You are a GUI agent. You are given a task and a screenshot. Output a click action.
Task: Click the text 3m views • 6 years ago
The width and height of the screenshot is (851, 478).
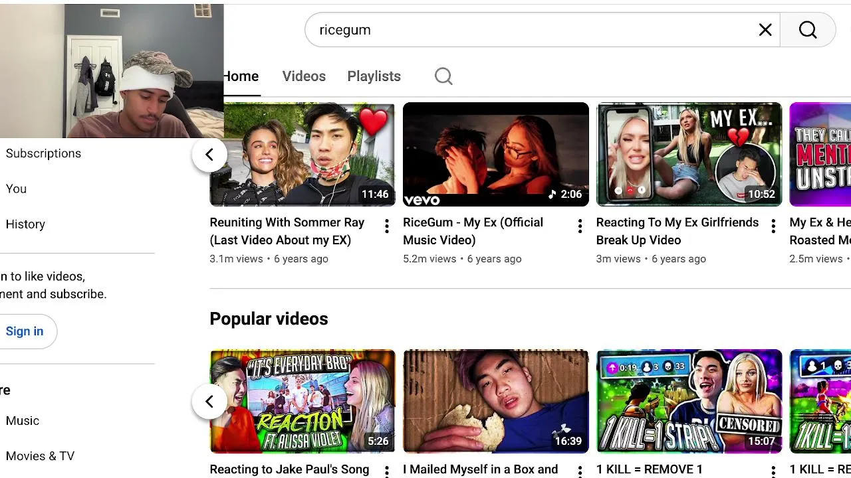pos(651,259)
